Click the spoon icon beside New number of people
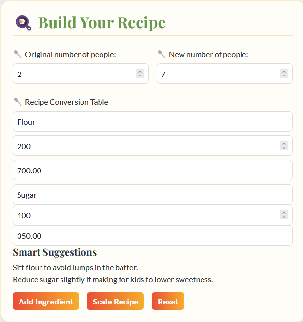 [162, 54]
